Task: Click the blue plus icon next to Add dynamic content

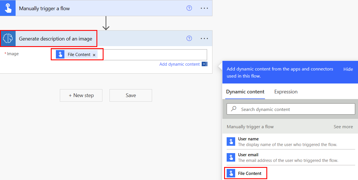Action: tap(204, 64)
